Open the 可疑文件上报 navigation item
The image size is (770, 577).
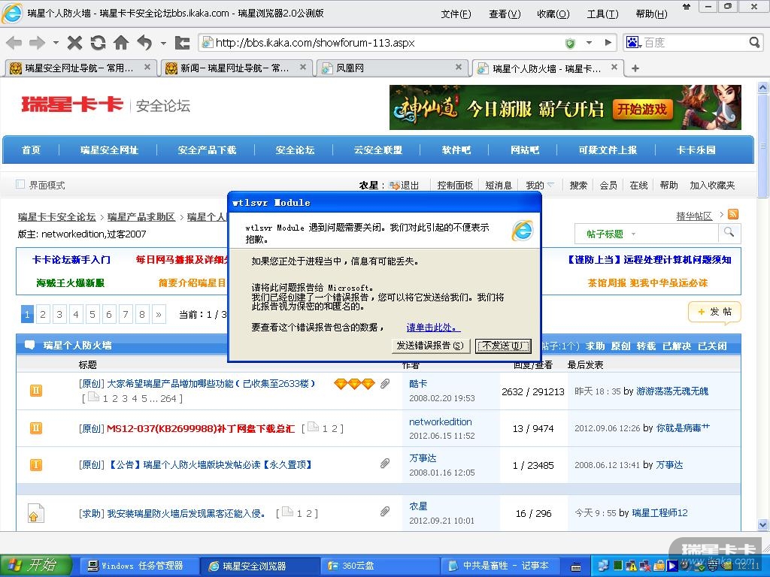tap(608, 150)
